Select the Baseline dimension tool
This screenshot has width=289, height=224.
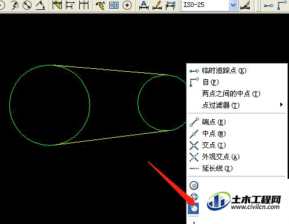pyautogui.click(x=70, y=5)
